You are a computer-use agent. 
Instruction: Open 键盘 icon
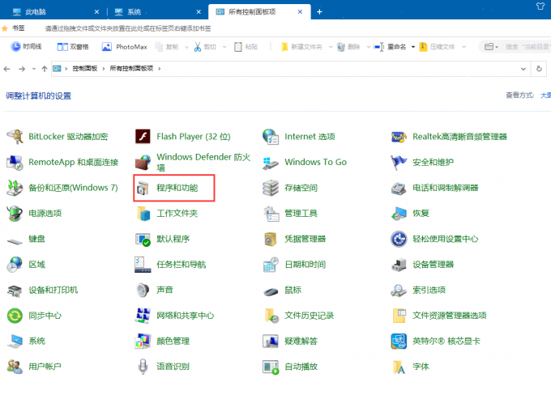click(x=15, y=240)
